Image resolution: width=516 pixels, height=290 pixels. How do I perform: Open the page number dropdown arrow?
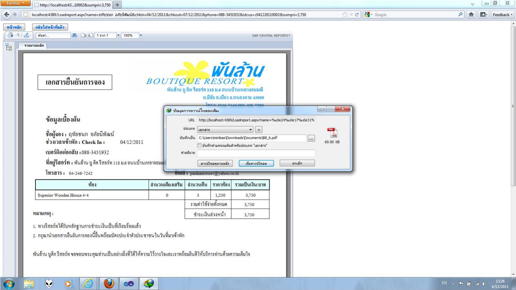click(x=118, y=35)
